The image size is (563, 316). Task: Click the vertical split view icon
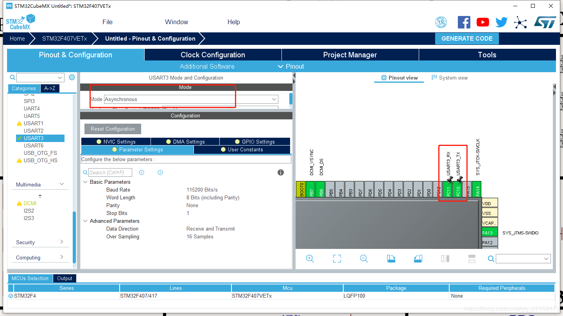(x=445, y=258)
